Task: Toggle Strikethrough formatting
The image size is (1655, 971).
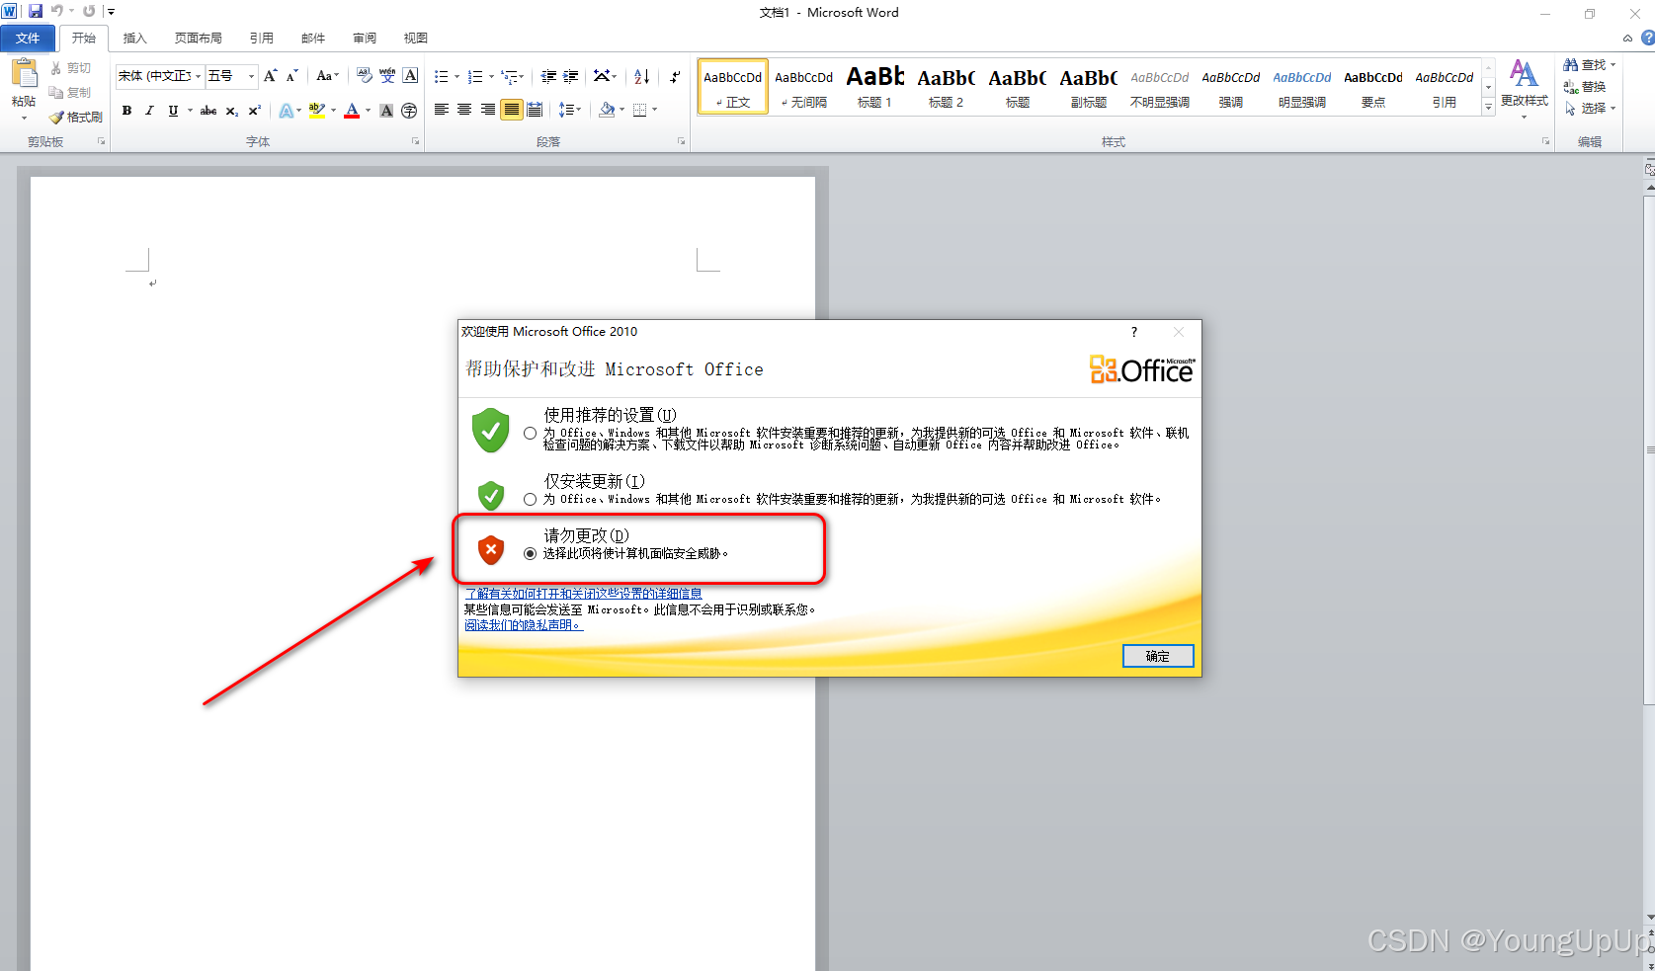Action: [208, 111]
